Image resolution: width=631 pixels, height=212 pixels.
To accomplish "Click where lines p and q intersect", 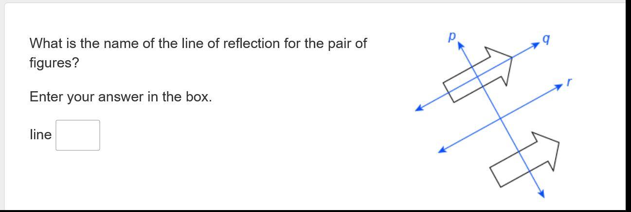I will [477, 77].
